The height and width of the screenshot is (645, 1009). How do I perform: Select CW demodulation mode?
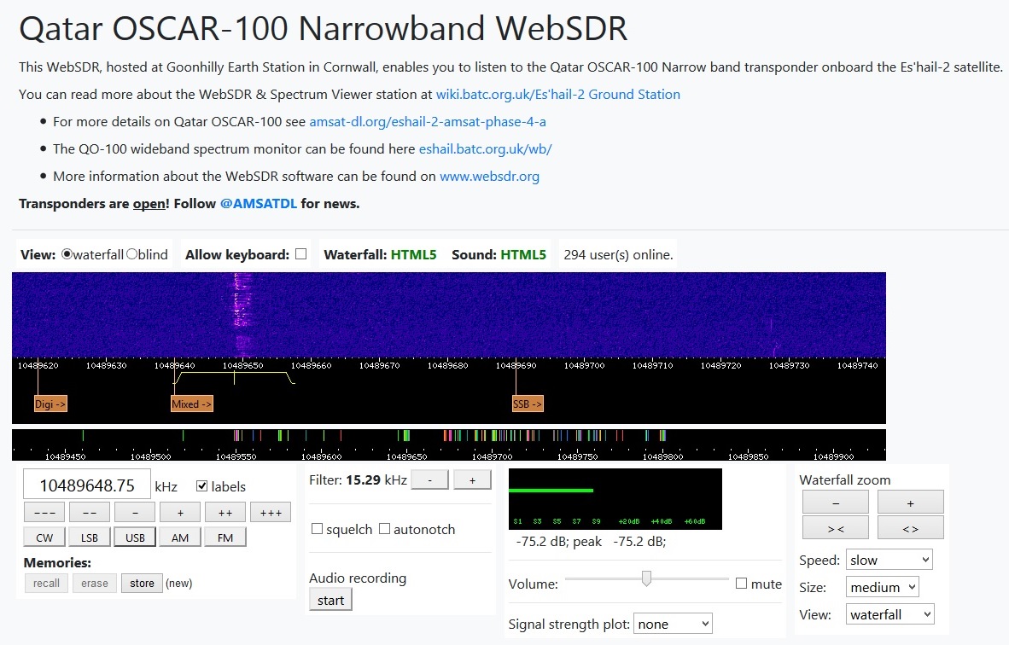pos(44,537)
